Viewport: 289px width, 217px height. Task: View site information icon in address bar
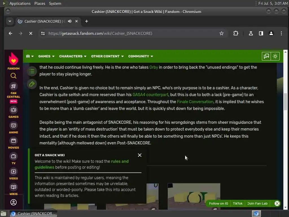pos(43,33)
